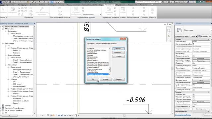This screenshot has height=119, width=212.
Task: Open the Вид ribbon tab
Action: (101, 5)
